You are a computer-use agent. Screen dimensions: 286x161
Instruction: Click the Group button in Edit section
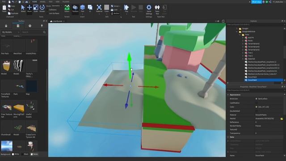(115, 6)
